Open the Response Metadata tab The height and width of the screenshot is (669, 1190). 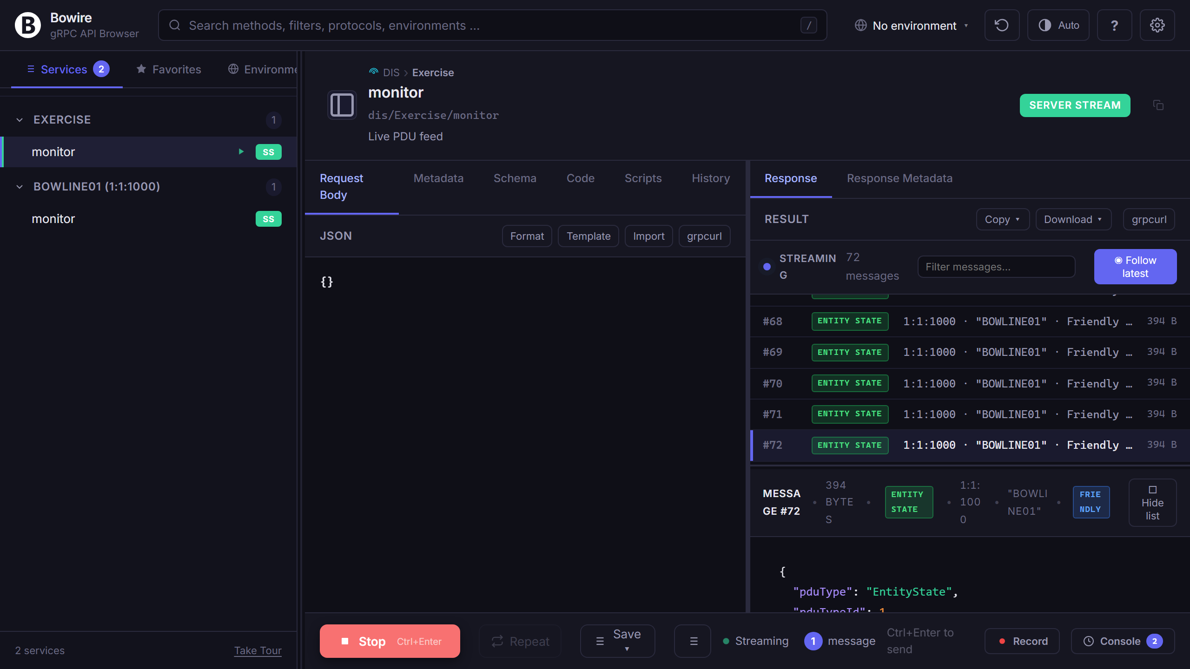click(x=899, y=178)
